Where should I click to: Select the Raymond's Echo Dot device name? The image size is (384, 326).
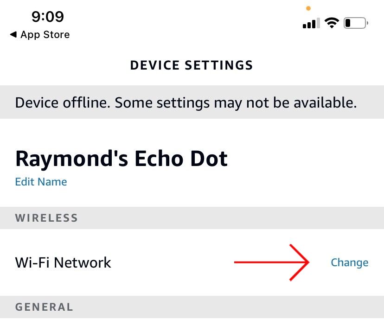(122, 159)
